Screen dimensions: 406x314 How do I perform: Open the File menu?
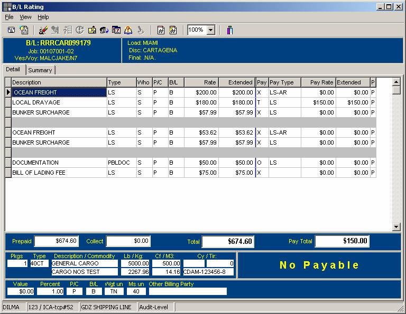tap(9, 17)
